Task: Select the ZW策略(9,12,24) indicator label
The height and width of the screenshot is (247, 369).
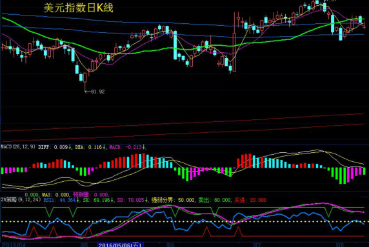Action: coord(21,200)
